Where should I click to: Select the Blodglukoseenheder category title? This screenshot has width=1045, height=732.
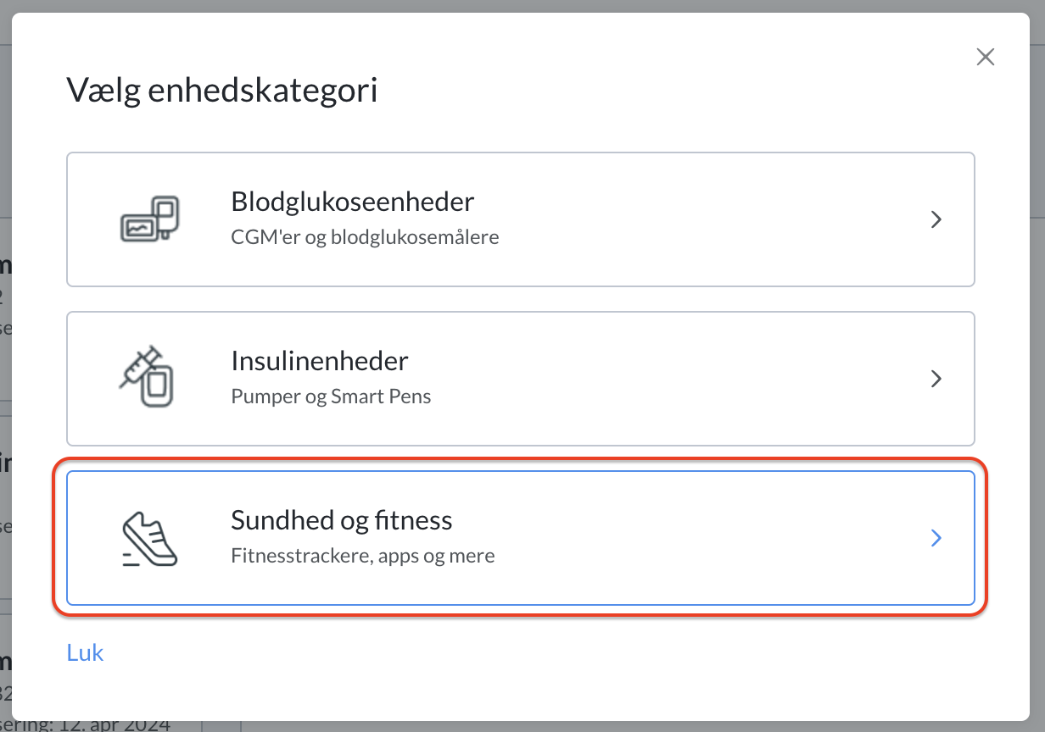pos(352,202)
